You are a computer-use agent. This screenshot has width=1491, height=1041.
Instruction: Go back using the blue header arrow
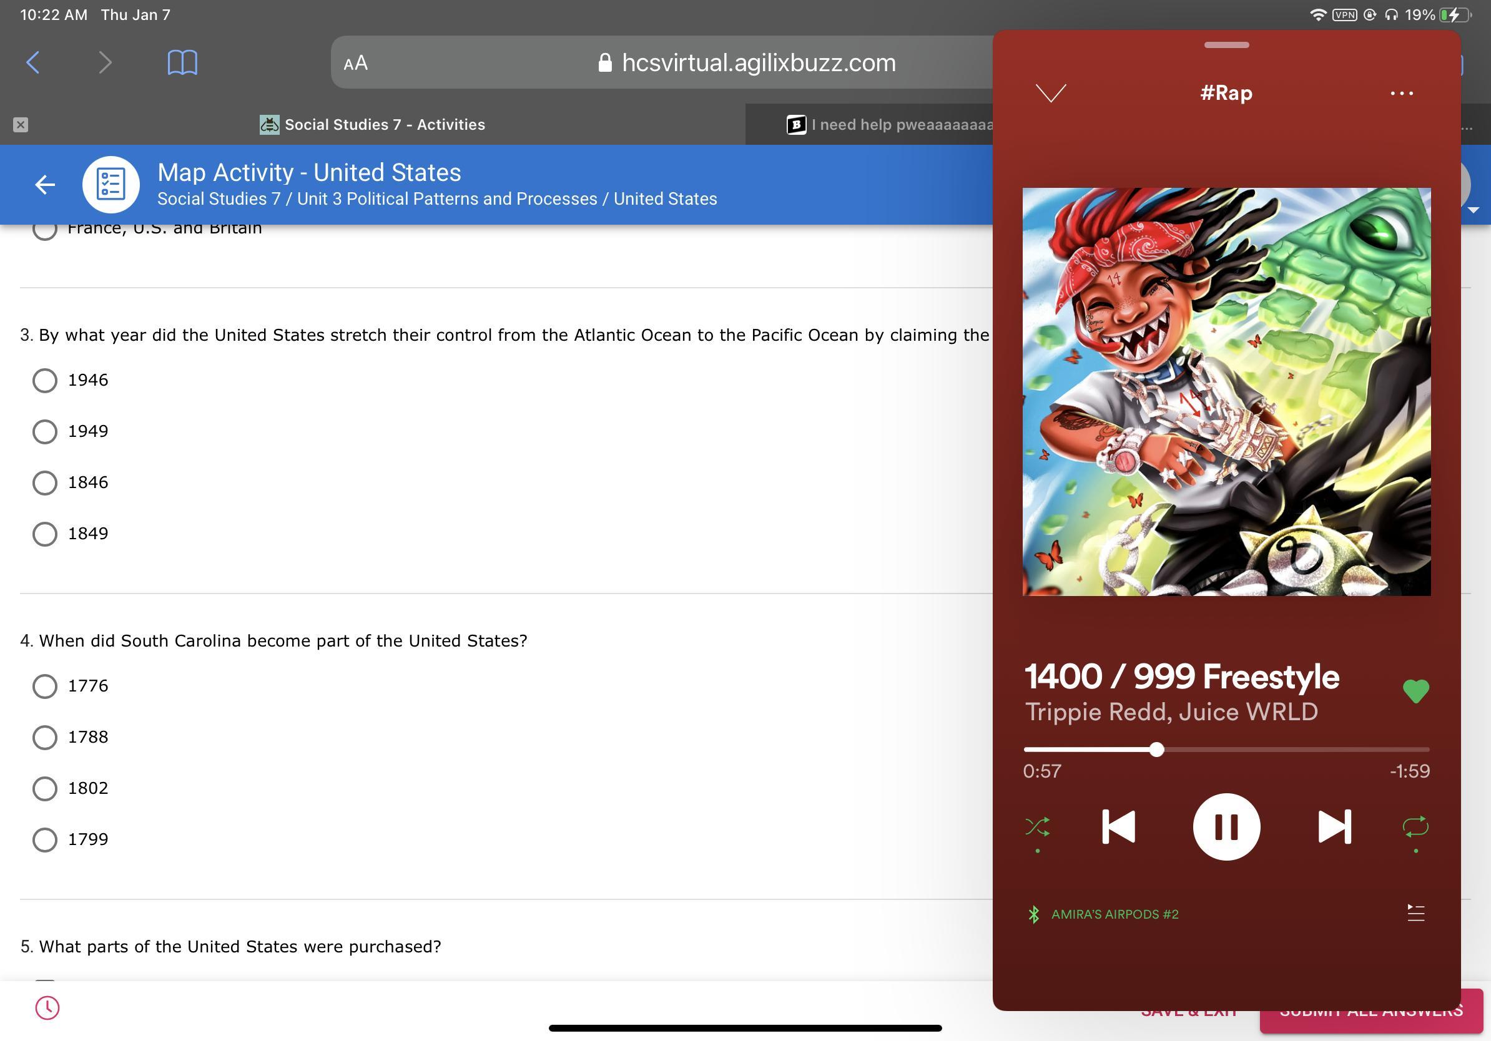[x=45, y=185]
